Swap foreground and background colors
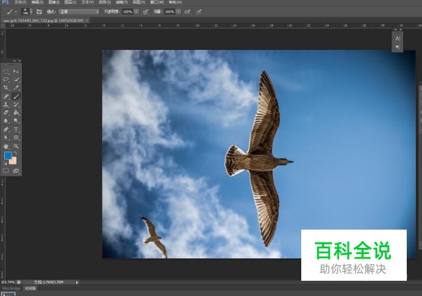Screen dimensions: 422x296 point(15,153)
